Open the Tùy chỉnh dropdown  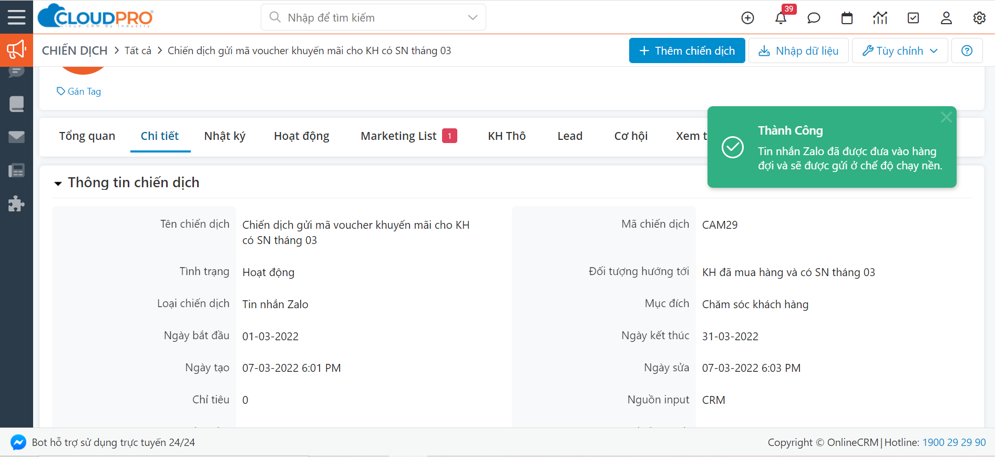coord(900,50)
